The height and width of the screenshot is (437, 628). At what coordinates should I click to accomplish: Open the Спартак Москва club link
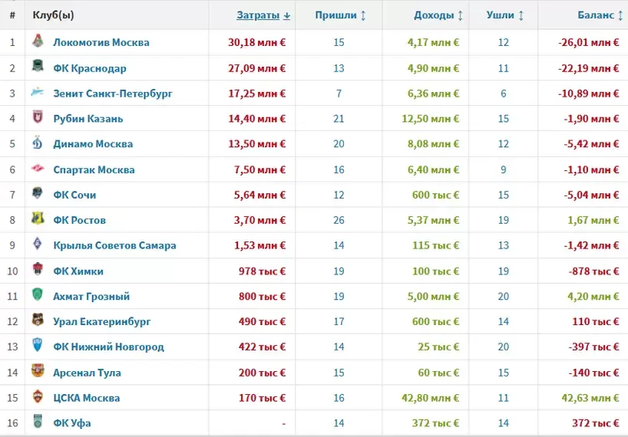tap(94, 170)
